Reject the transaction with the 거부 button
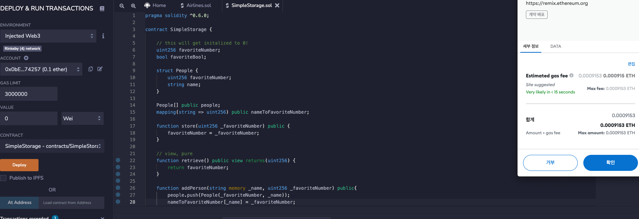 point(550,163)
